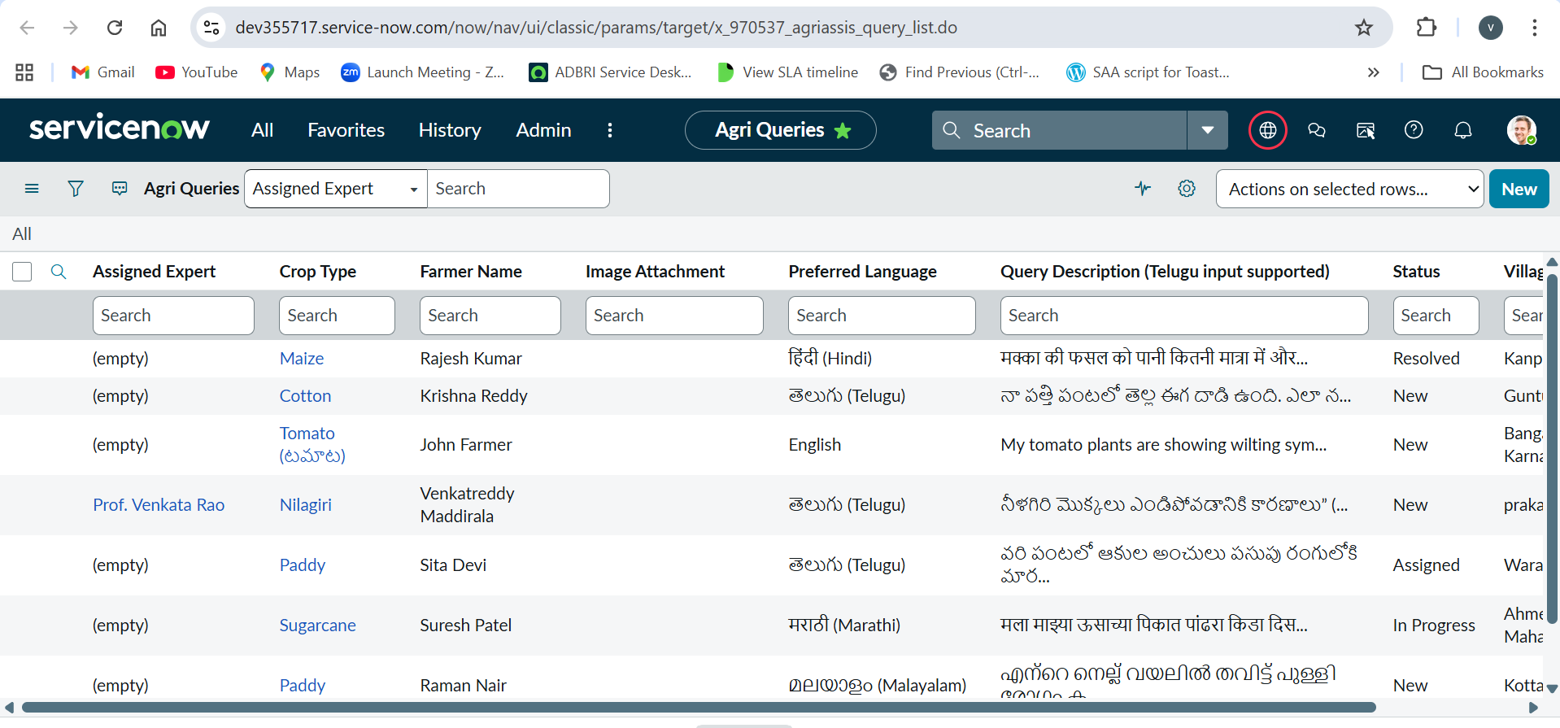Toggle column search magnifier icon
This screenshot has width=1560, height=728.
tap(59, 272)
